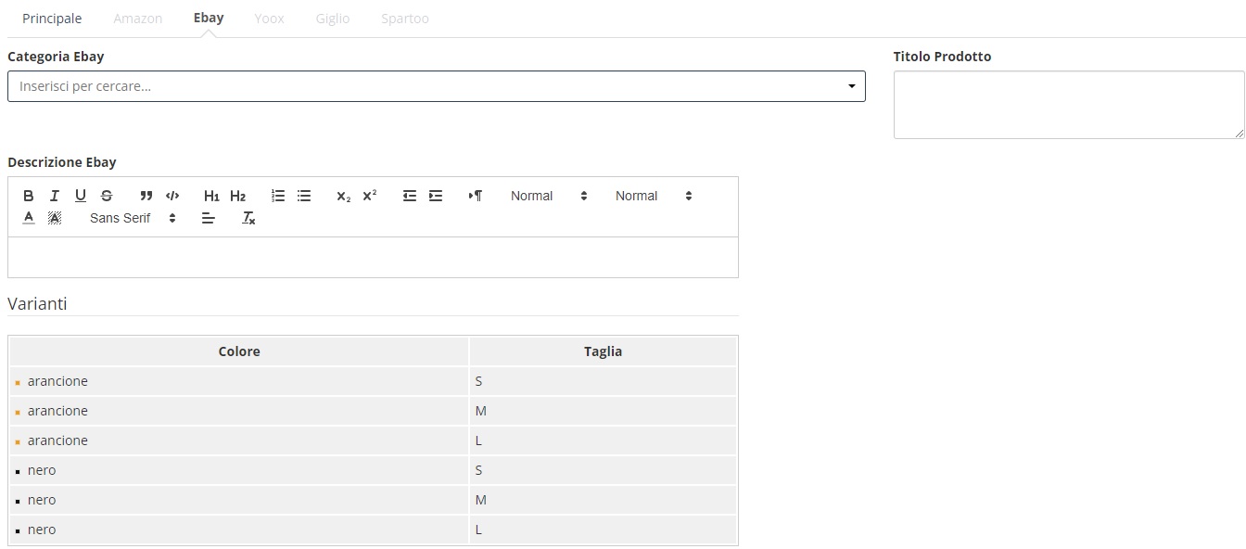Image resolution: width=1246 pixels, height=549 pixels.
Task: Switch to the Principale tab
Action: coord(52,19)
